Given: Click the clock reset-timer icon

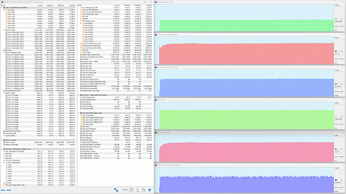Looking at the screenshot, I should (x=131, y=190).
